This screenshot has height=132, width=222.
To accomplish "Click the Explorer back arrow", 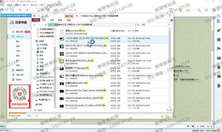I will (x=34, y=25).
